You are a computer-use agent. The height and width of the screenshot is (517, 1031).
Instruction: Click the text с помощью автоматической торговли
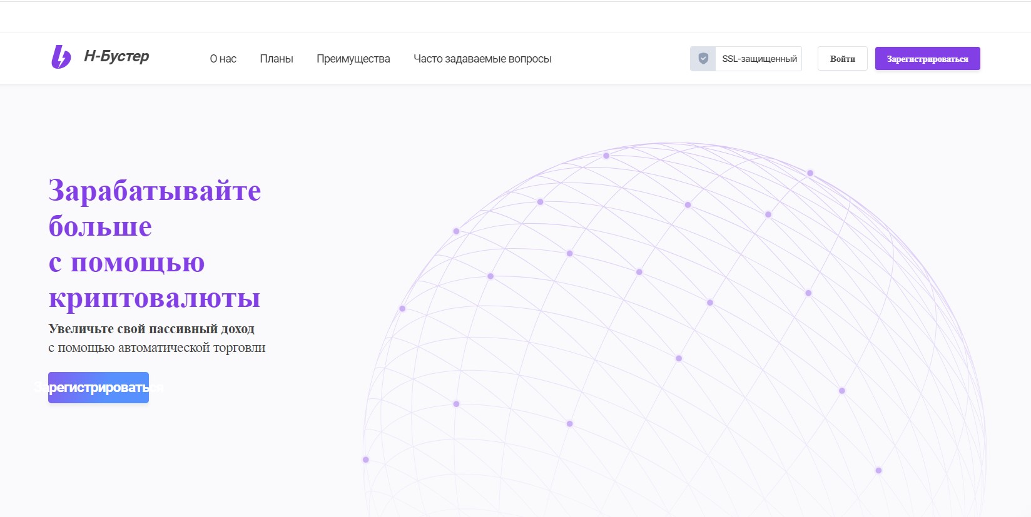click(157, 348)
